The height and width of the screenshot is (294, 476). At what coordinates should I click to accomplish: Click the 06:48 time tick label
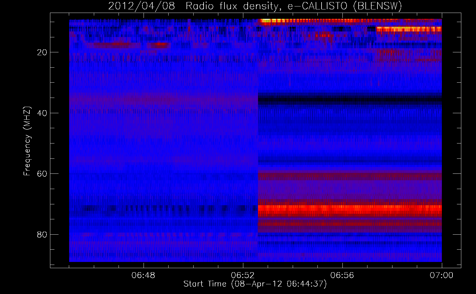144,275
